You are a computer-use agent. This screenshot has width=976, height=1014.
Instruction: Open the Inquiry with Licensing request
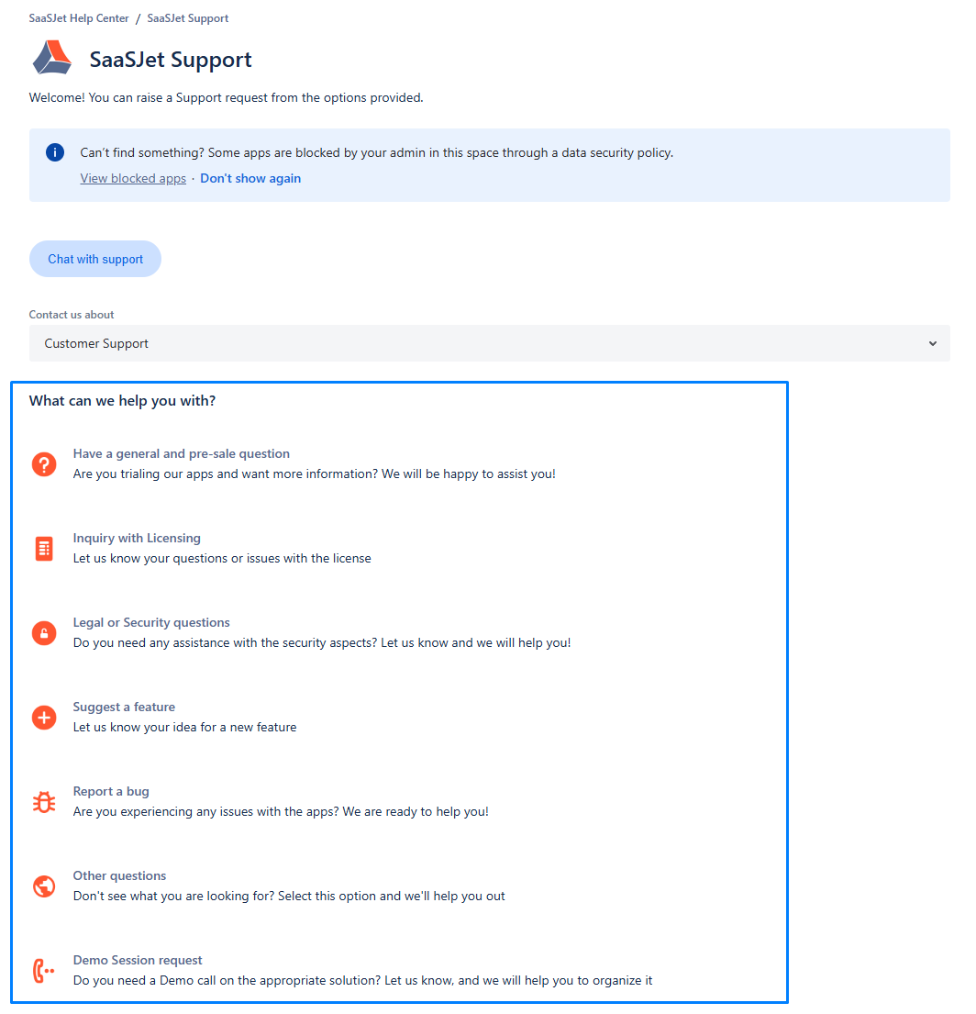coord(137,538)
